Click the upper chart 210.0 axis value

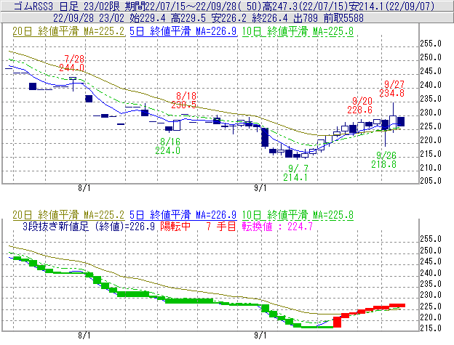tap(431, 168)
